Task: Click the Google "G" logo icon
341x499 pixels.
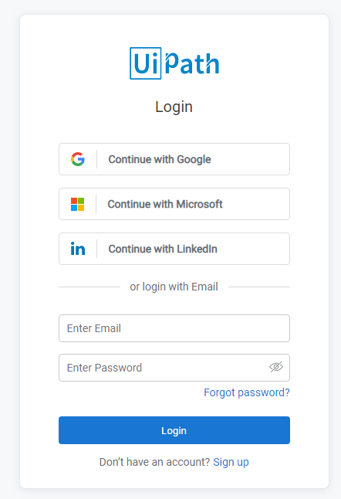Action: tap(78, 159)
